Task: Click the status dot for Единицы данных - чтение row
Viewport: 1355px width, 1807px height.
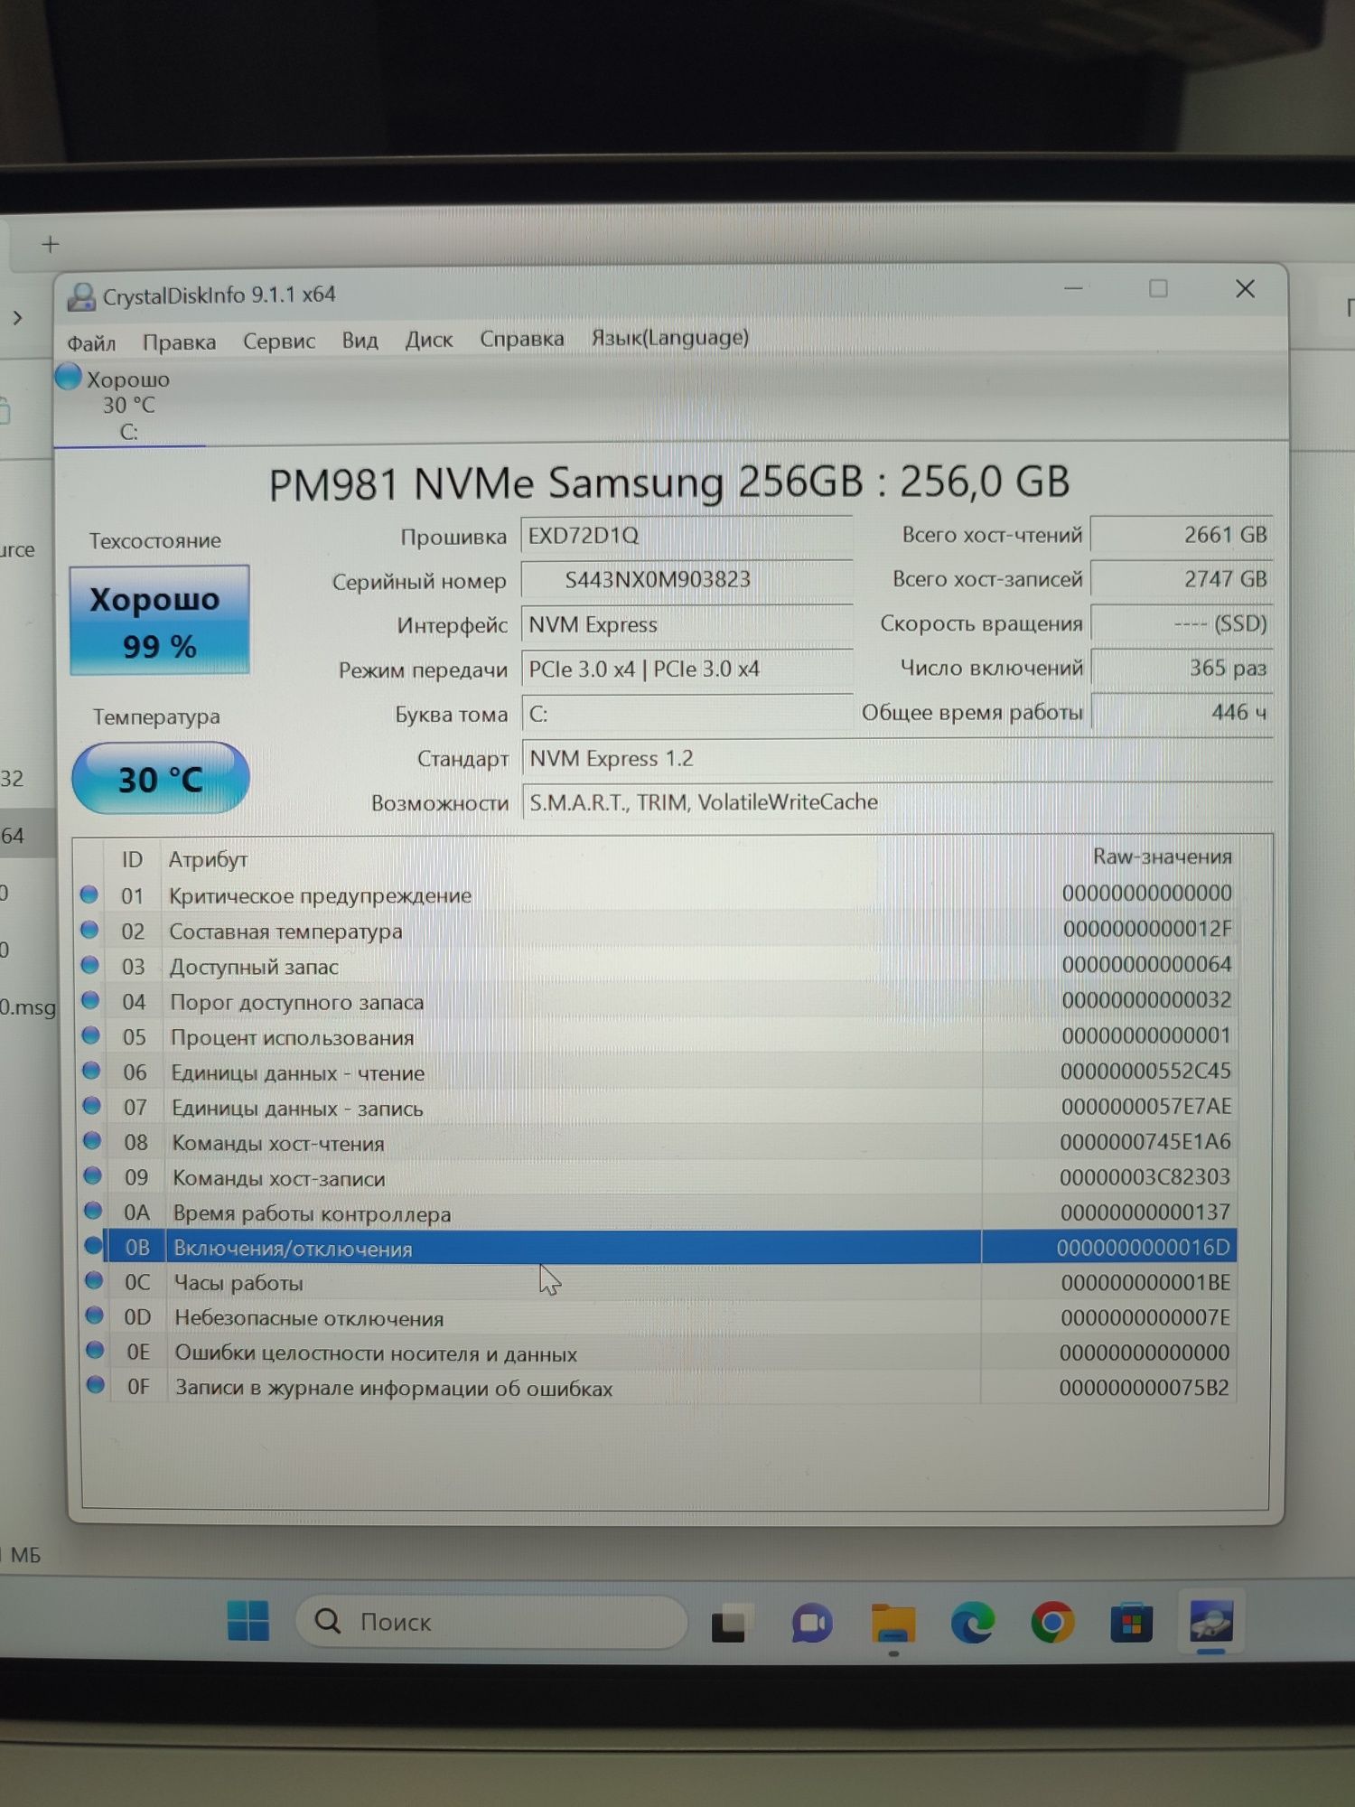Action: coord(91,1071)
